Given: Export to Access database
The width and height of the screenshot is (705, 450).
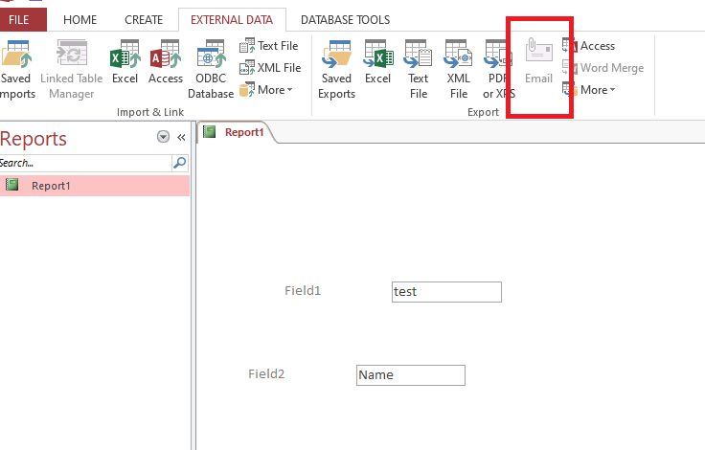Looking at the screenshot, I should [x=588, y=45].
